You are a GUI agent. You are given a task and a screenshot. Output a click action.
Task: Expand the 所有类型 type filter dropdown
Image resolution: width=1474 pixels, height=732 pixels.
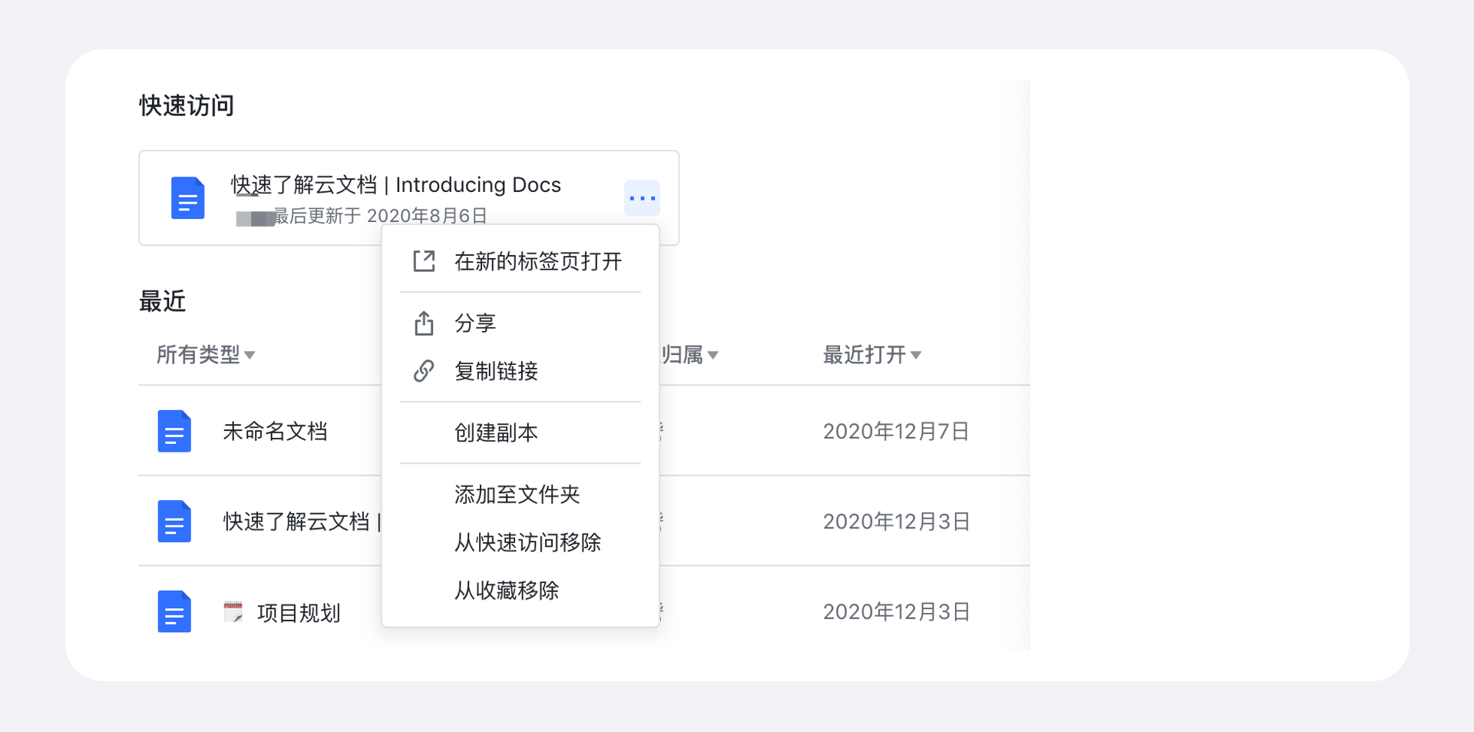coord(206,354)
